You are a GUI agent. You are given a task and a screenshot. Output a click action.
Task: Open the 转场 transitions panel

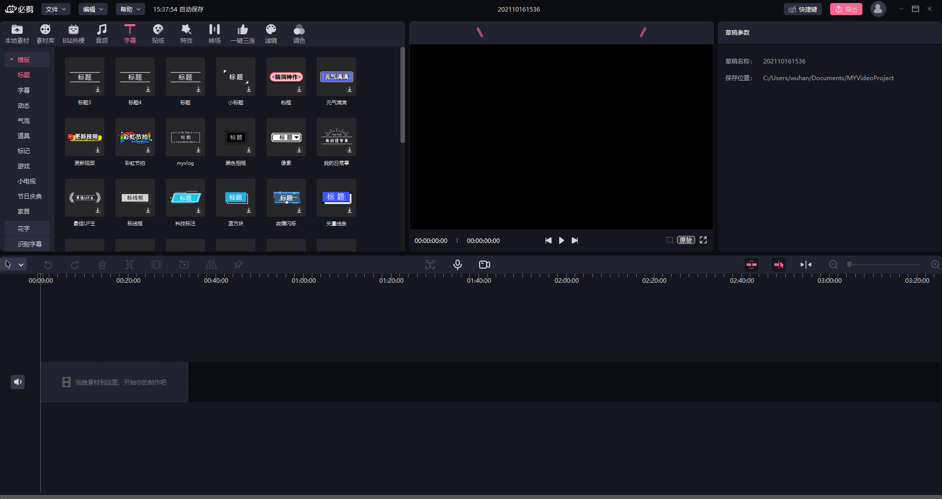215,34
